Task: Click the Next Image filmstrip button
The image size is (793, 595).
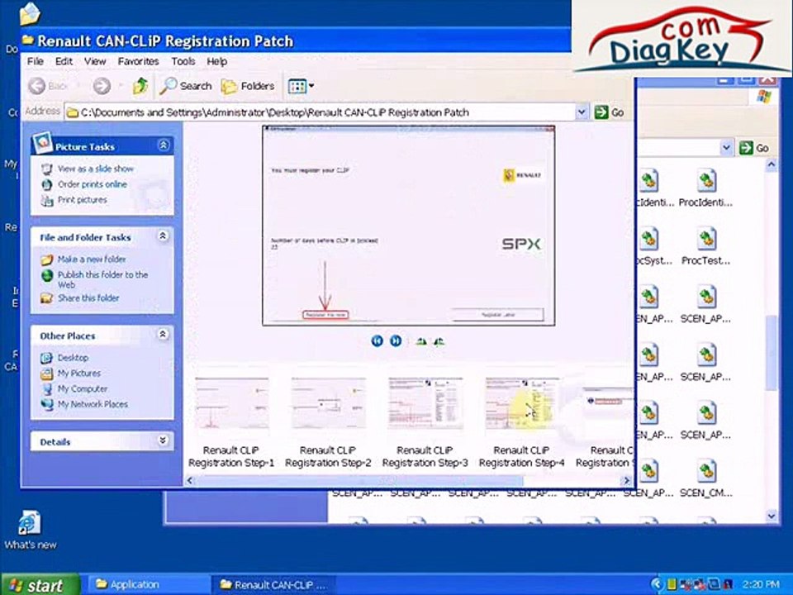Action: [x=396, y=341]
